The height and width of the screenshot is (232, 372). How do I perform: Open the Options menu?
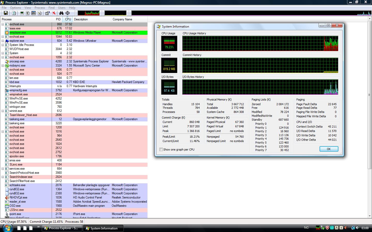click(16, 8)
